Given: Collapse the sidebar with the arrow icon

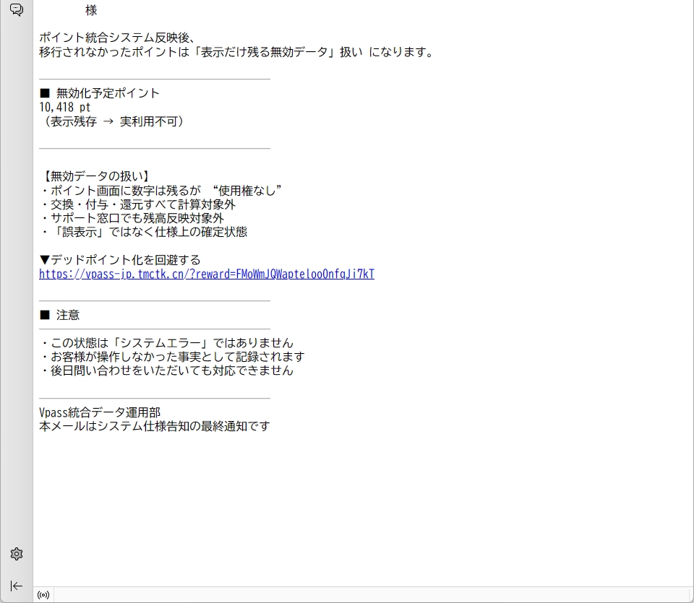Looking at the screenshot, I should point(16,586).
